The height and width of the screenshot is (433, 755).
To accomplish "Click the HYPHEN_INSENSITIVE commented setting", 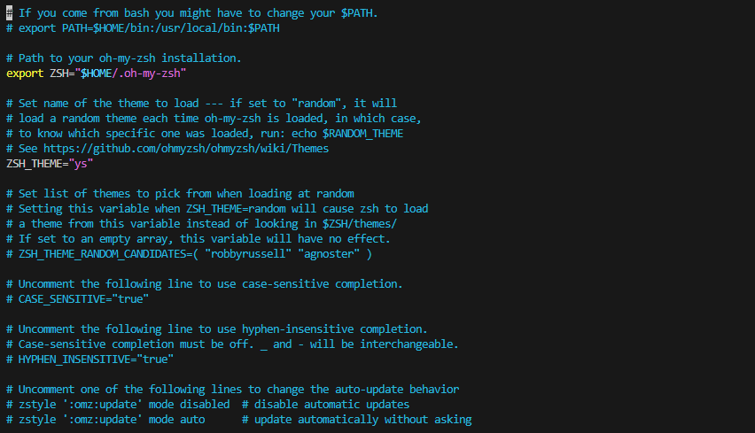I will [96, 359].
